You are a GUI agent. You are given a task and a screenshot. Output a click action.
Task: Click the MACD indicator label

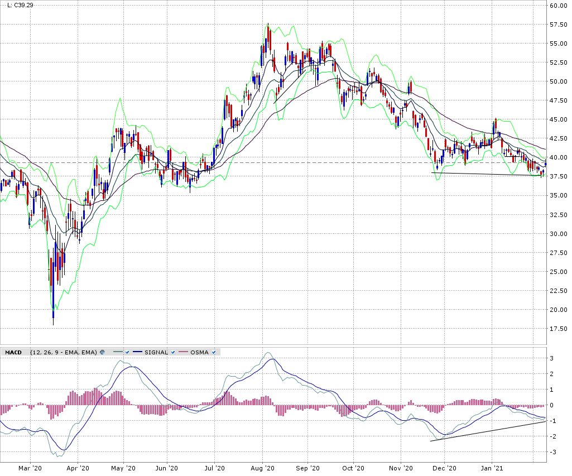coord(13,352)
